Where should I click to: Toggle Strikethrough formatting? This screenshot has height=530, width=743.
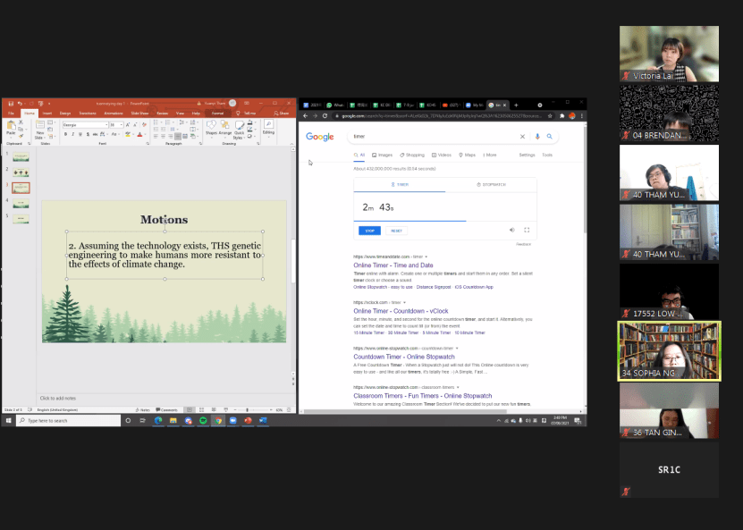[x=96, y=135]
